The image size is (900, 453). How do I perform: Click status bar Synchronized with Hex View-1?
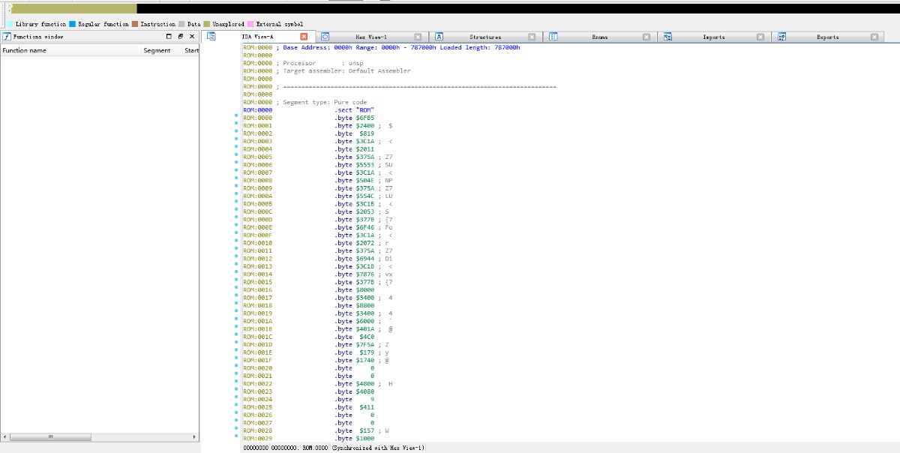coord(379,448)
